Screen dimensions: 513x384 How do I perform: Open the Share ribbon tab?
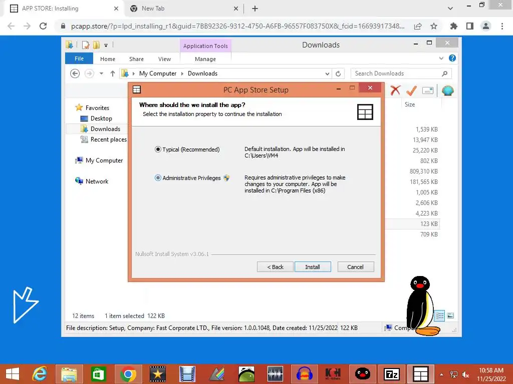[x=136, y=59]
